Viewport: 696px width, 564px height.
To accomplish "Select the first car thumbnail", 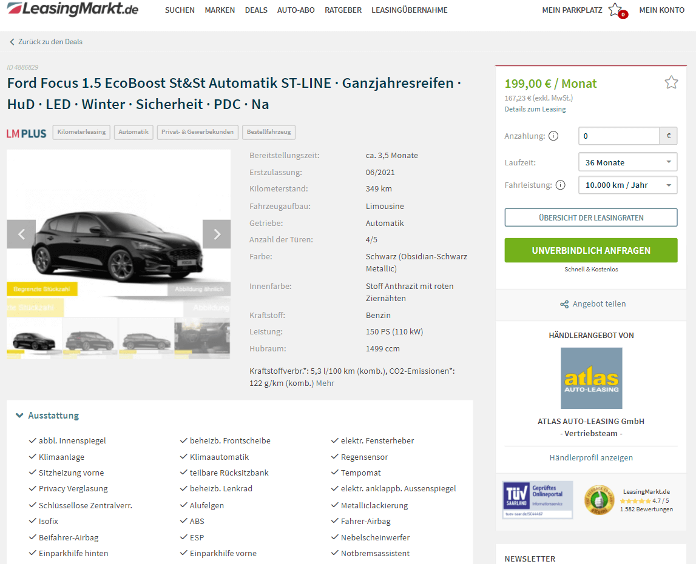I will coord(34,339).
